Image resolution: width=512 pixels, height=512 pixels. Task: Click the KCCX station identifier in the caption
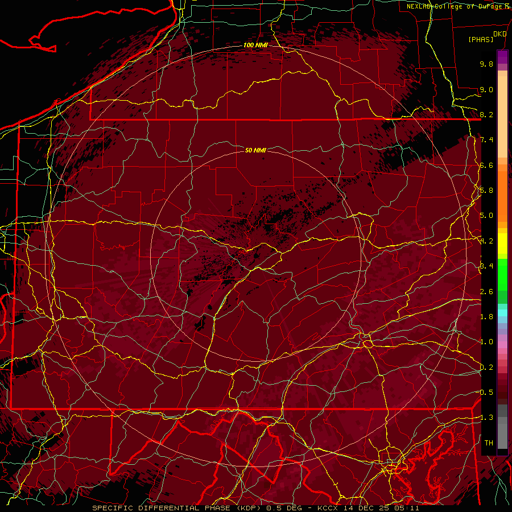328,508
